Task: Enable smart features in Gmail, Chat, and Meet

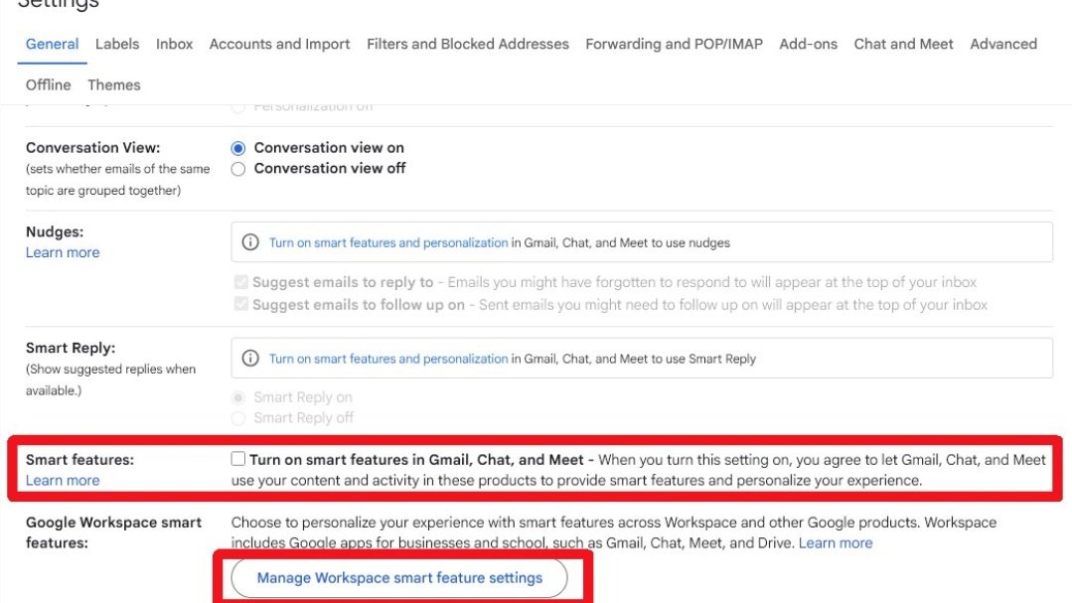Action: 237,459
